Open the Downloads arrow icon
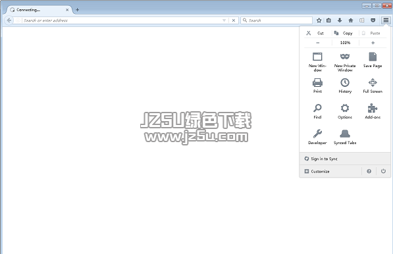393x254 pixels. [340, 20]
